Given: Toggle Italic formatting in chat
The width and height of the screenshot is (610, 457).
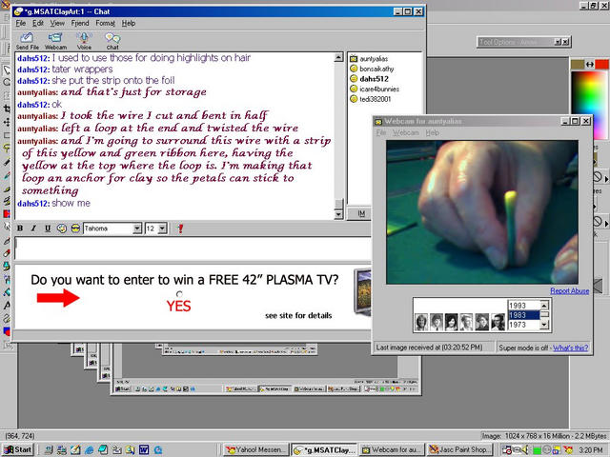Looking at the screenshot, I should tap(34, 228).
